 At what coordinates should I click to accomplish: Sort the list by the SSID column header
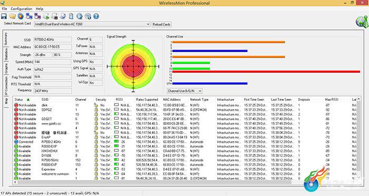45,100
